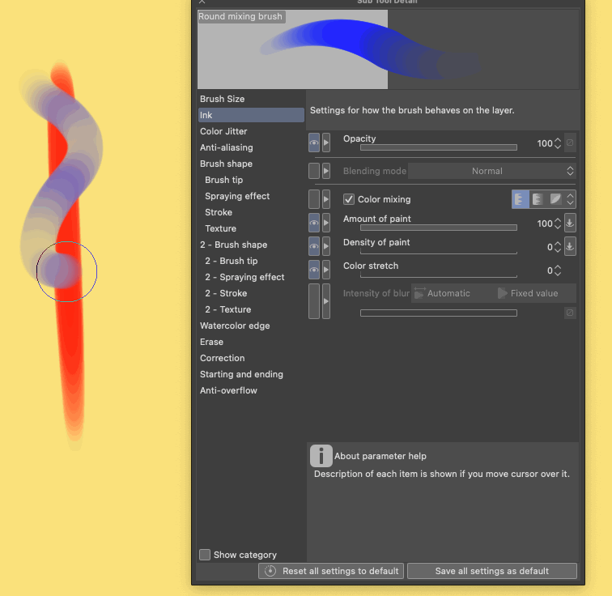Expand the Intensity of blur row arrow

click(x=326, y=301)
